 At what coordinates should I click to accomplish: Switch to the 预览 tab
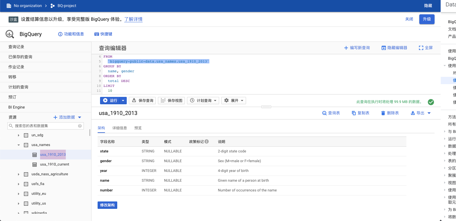click(138, 128)
